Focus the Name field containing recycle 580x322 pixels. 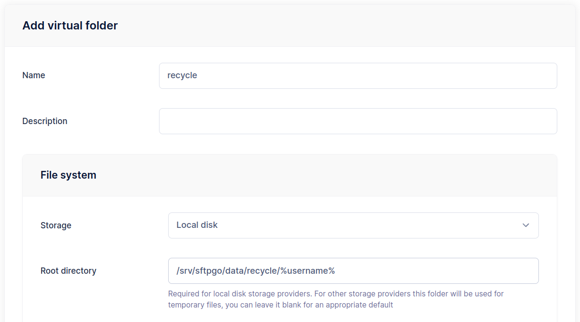[358, 76]
